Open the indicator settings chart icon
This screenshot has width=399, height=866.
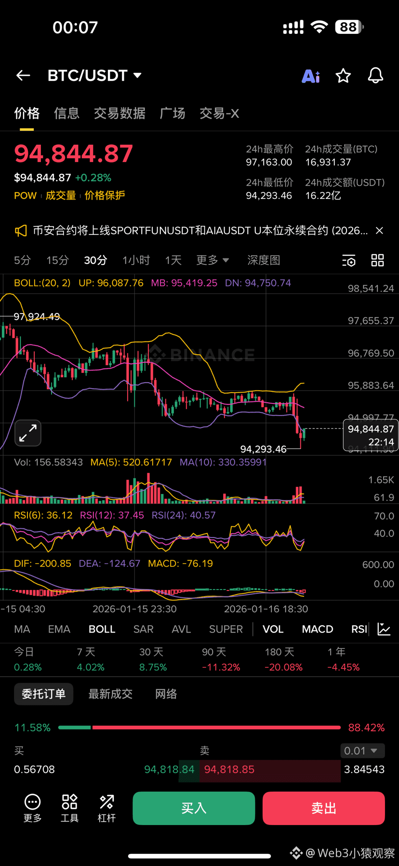(x=384, y=629)
